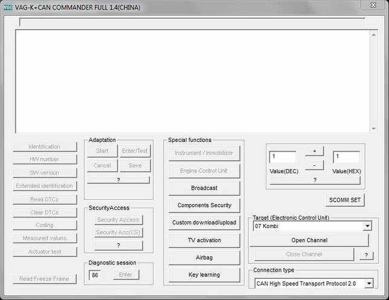Increase value with the plus button
389x300 pixels.
point(314,151)
